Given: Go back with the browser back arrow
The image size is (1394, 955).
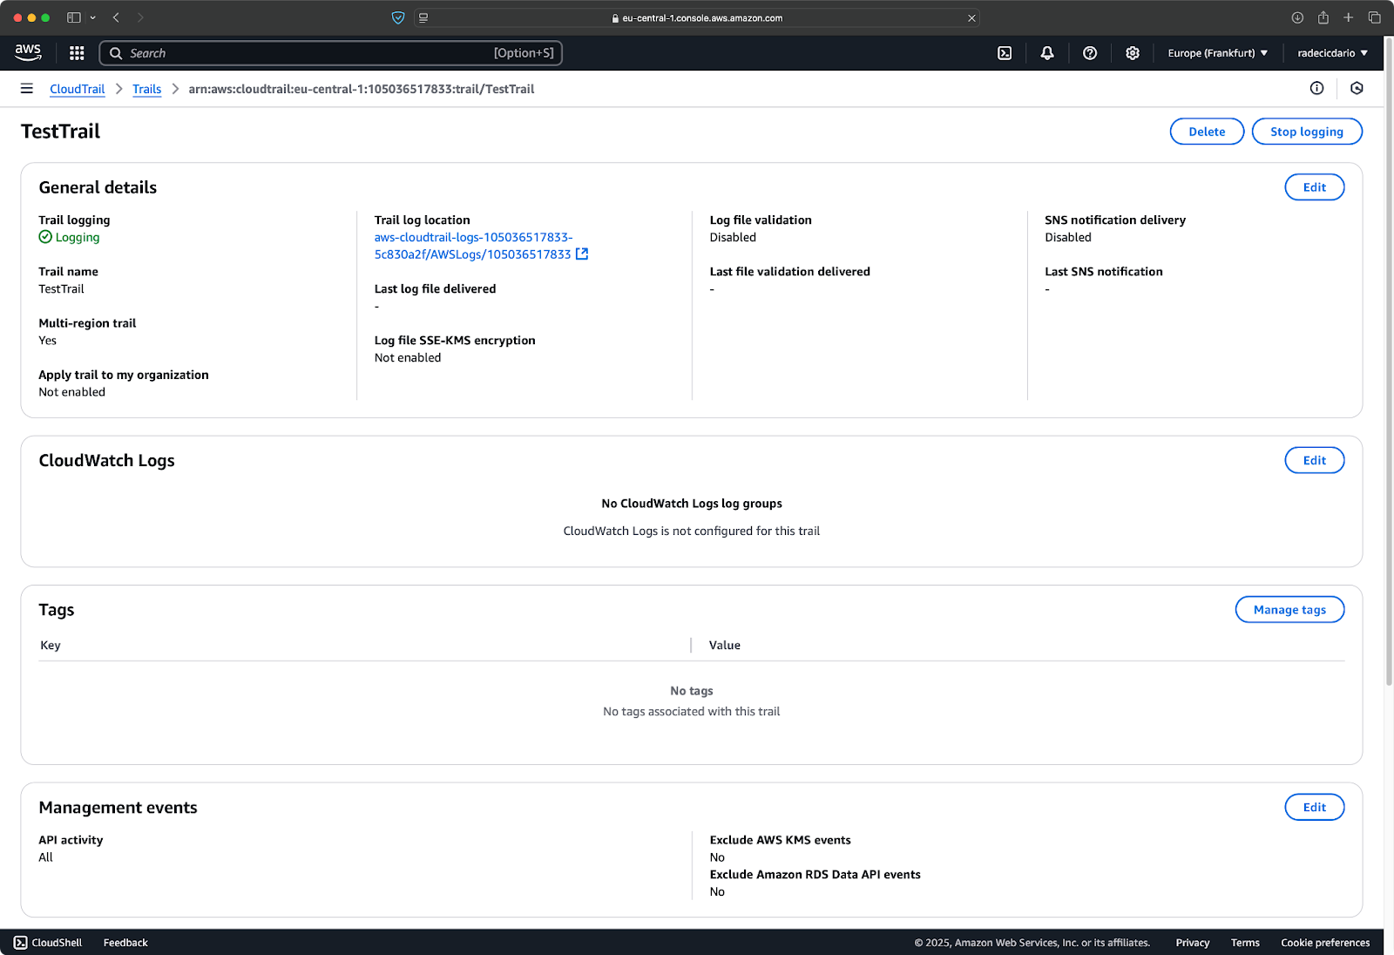Looking at the screenshot, I should click(116, 17).
